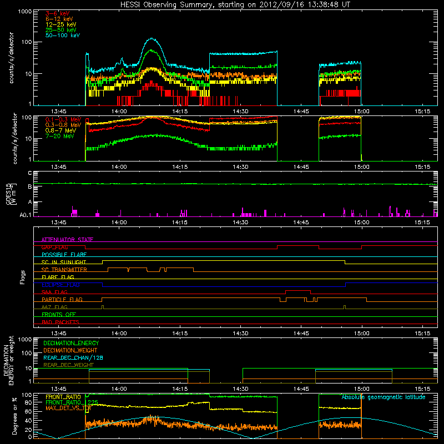Click the top panel's counts/s/detector axis title
The image size is (444, 444).
click(x=11, y=58)
